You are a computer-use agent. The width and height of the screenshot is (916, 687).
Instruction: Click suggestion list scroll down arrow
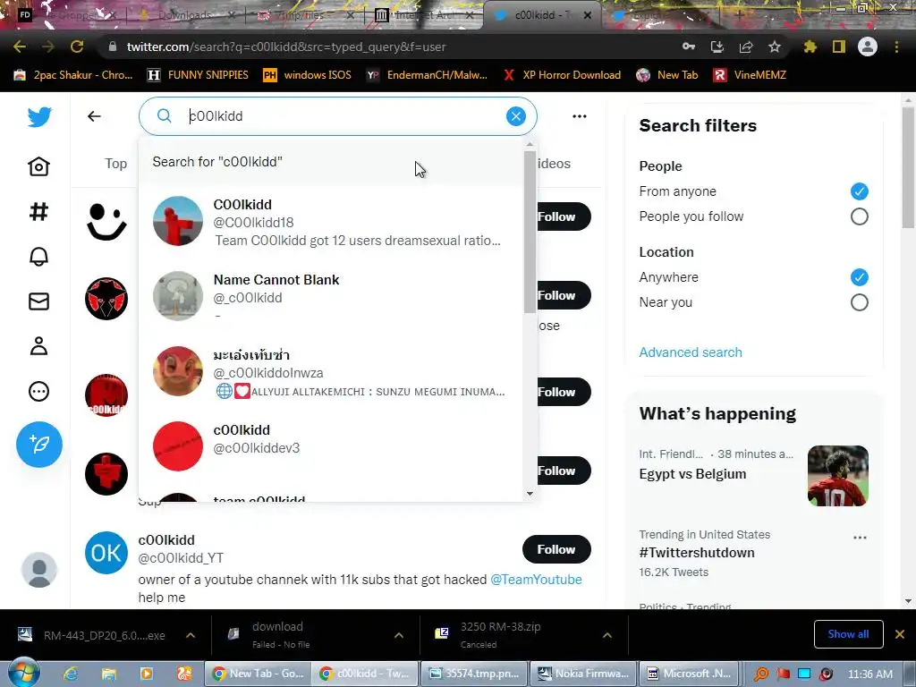pyautogui.click(x=530, y=494)
